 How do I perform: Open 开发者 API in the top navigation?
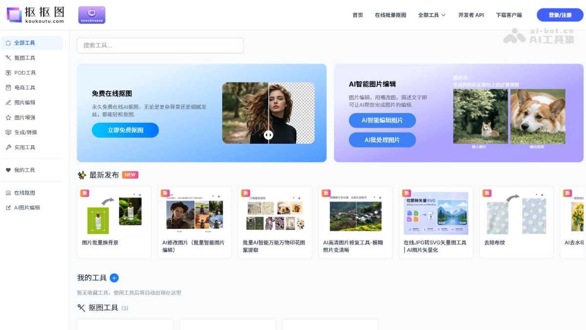point(471,15)
